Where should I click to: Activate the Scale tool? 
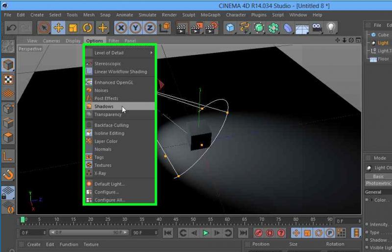[x=73, y=28]
